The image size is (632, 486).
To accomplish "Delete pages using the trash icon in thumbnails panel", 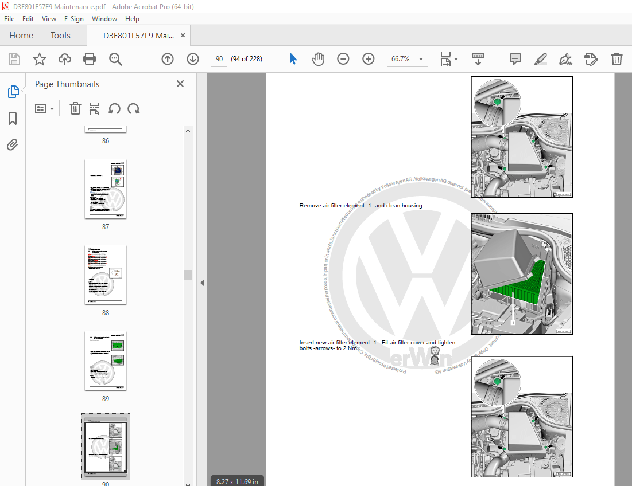I will 75,108.
